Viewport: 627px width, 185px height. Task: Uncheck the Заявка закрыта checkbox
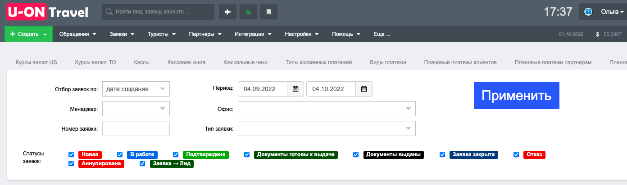click(442, 154)
